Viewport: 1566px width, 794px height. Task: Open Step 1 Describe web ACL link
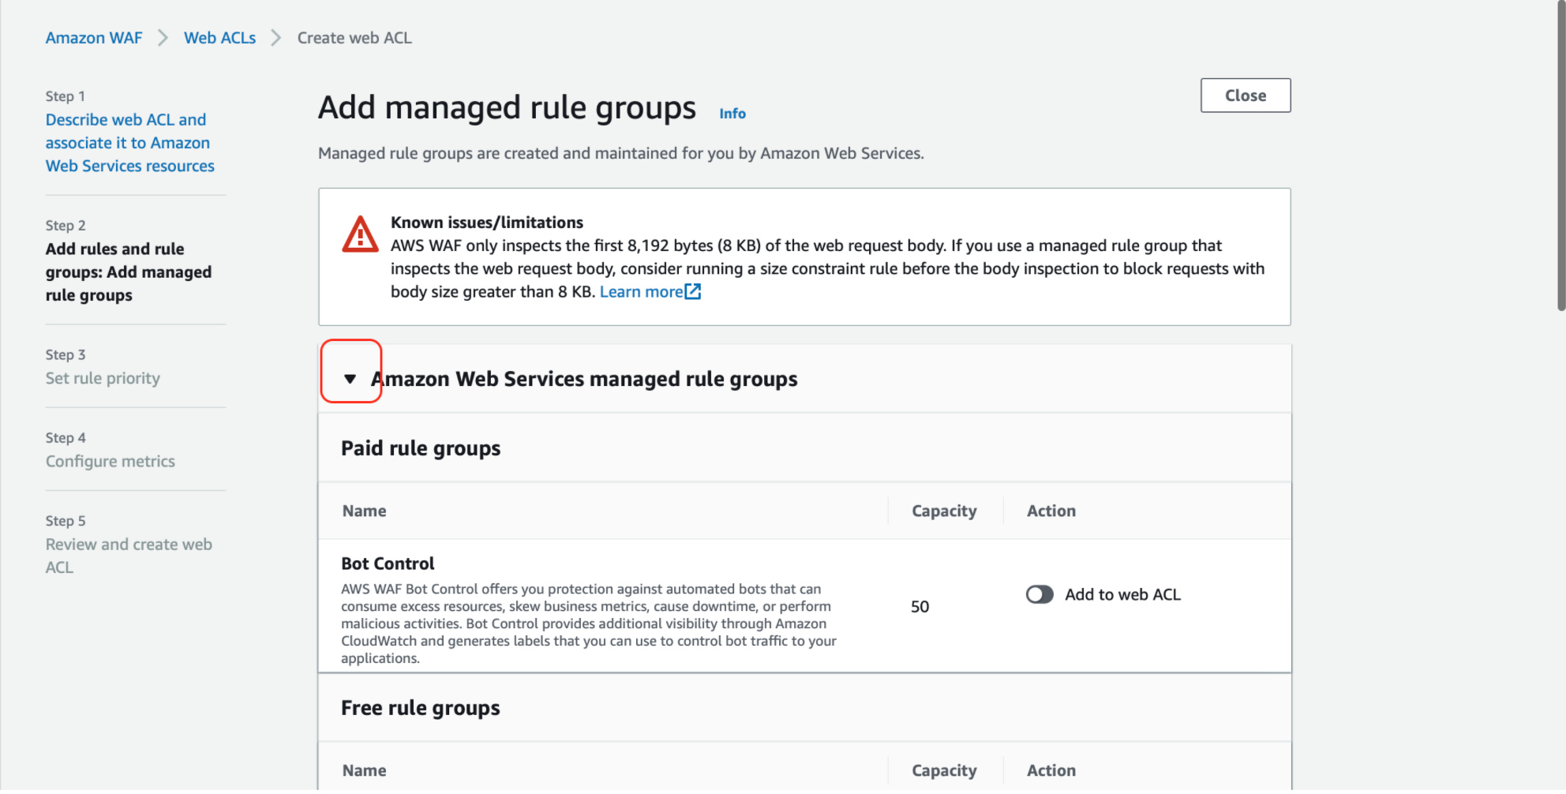click(130, 143)
